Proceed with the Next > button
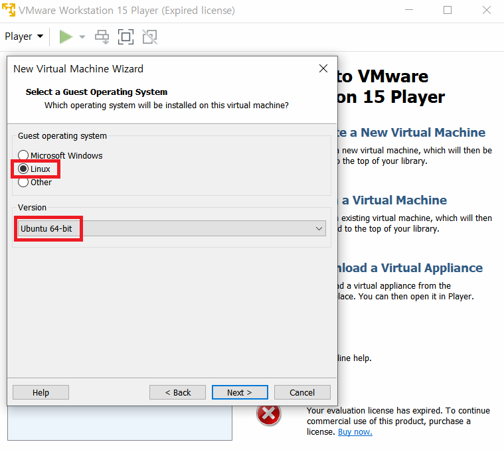The height and width of the screenshot is (450, 504). click(x=240, y=392)
